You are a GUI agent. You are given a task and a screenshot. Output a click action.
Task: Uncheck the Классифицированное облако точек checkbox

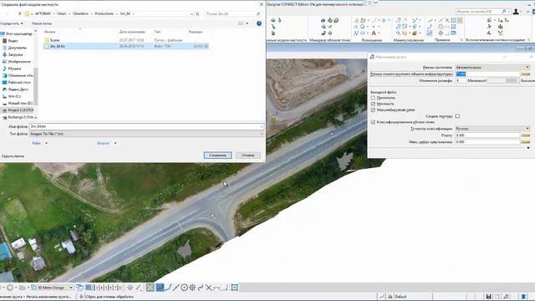coord(373,122)
